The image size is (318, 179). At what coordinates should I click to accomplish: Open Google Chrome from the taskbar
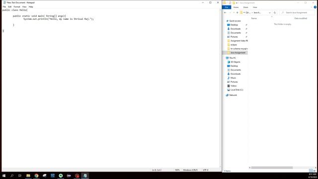(x=36, y=176)
